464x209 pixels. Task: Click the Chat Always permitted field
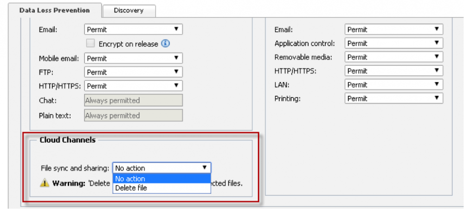133,100
